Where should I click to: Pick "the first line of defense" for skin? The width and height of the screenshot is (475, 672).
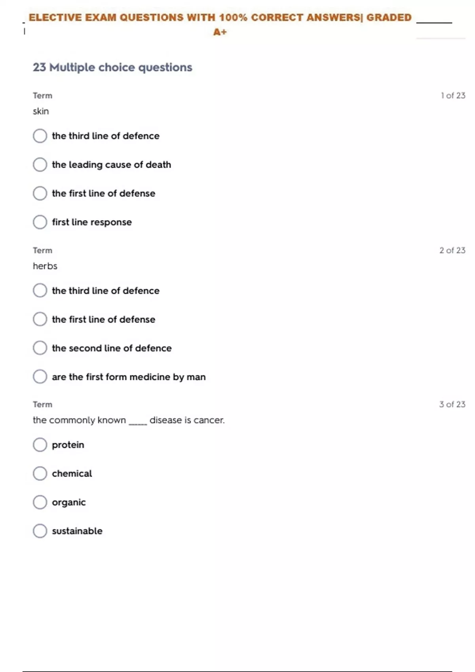point(40,194)
